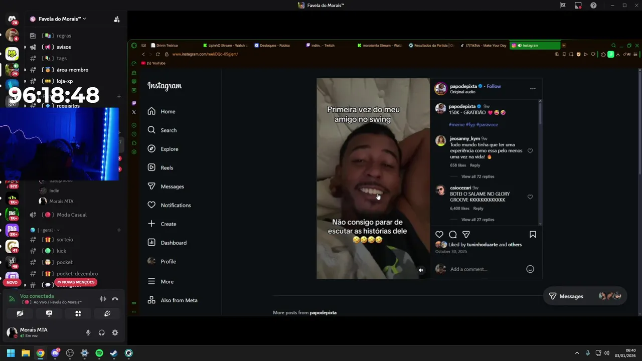Open Spotify from the taskbar
The height and width of the screenshot is (361, 642).
[x=99, y=353]
